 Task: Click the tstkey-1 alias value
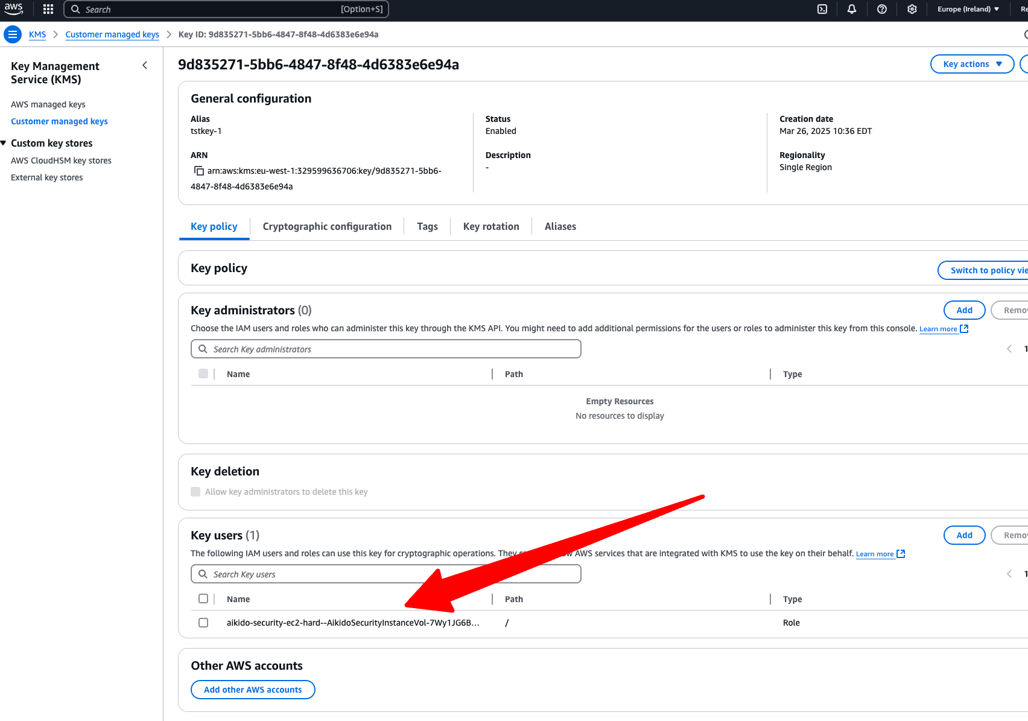(x=206, y=131)
